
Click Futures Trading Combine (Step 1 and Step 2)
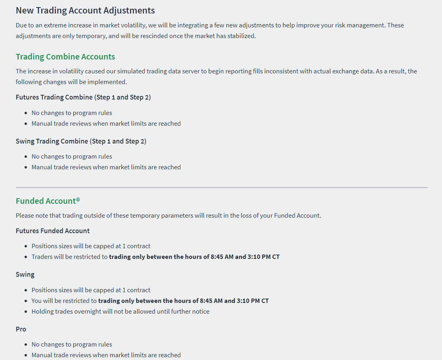click(83, 98)
